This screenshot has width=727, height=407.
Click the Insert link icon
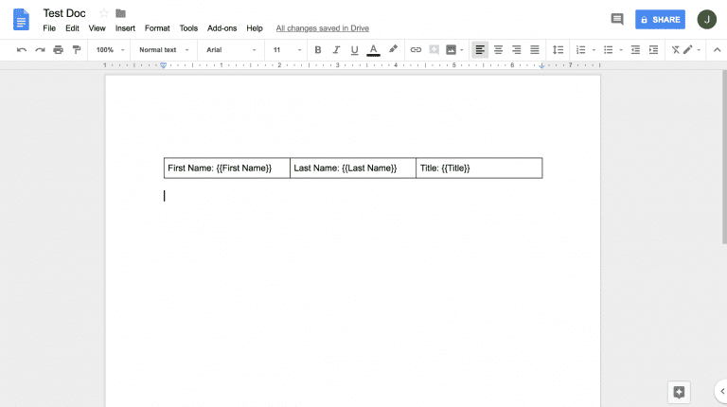[x=416, y=49]
